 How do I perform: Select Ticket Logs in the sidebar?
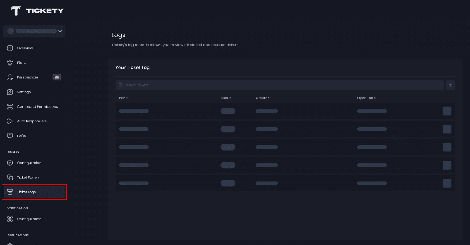click(x=26, y=192)
